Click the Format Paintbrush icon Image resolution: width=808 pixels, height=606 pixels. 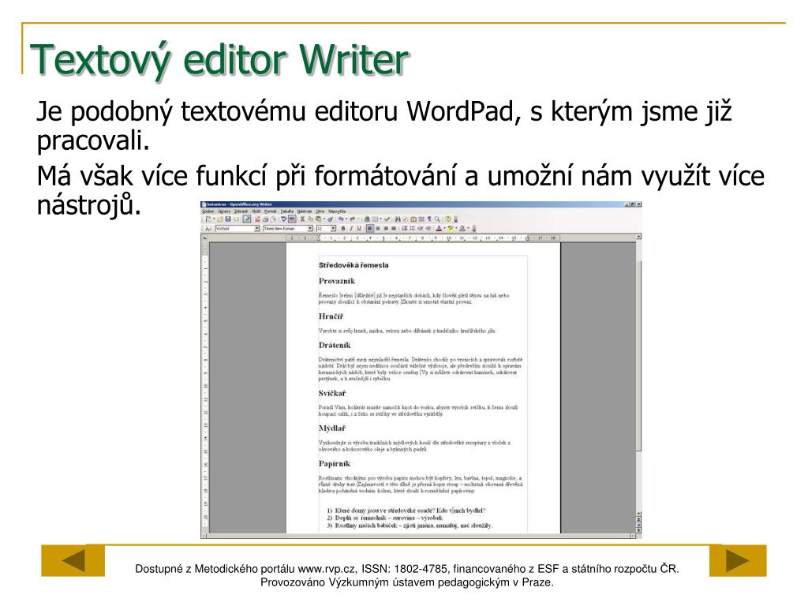[331, 219]
